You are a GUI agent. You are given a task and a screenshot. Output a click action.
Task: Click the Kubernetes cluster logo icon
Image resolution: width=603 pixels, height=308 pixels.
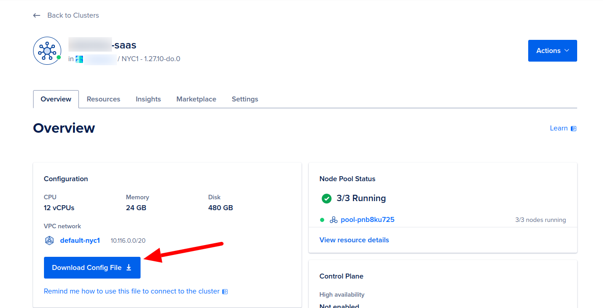pos(47,50)
